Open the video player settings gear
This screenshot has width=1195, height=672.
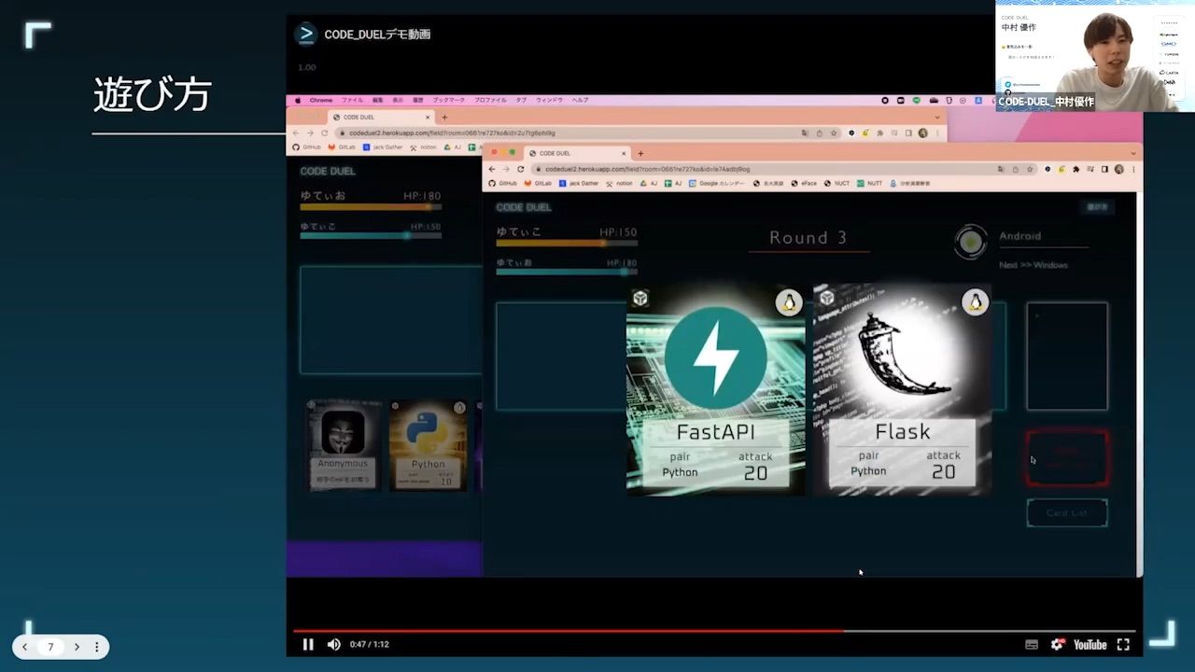point(1057,644)
